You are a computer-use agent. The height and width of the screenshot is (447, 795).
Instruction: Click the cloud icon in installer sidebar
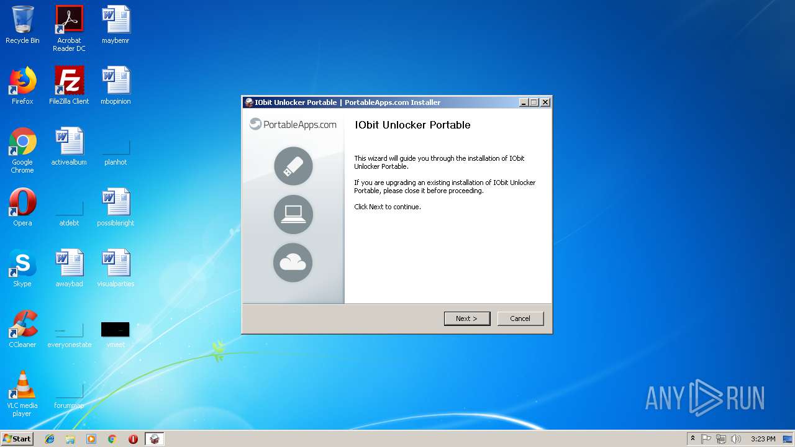[293, 263]
